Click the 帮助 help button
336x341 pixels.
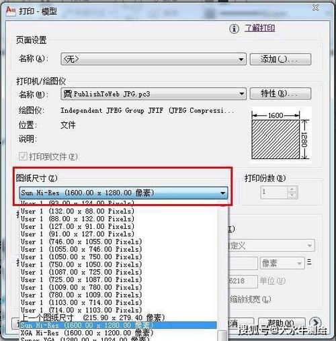282,323
